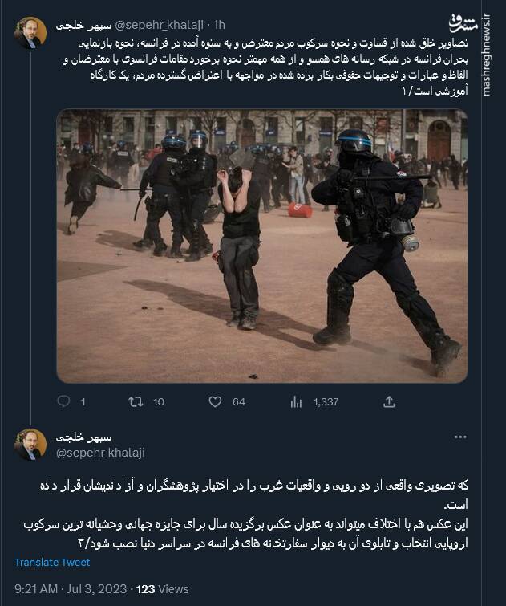Open the @sepehr_khalaji handle in reply tweet

coord(100,453)
